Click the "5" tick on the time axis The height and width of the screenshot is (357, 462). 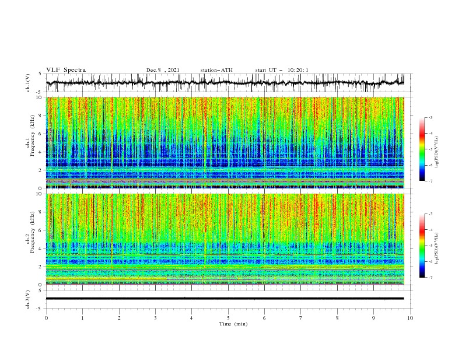pos(228,318)
